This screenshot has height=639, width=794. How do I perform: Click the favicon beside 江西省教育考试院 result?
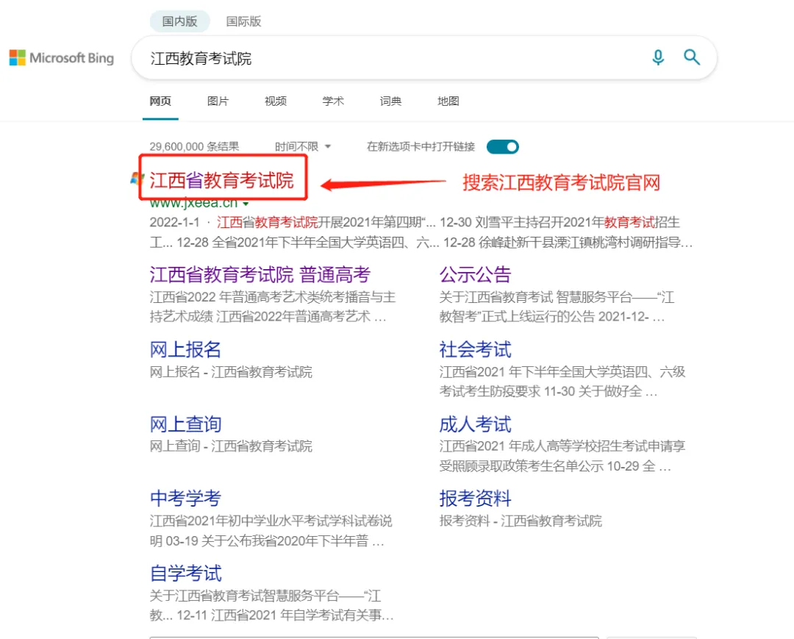pyautogui.click(x=137, y=178)
